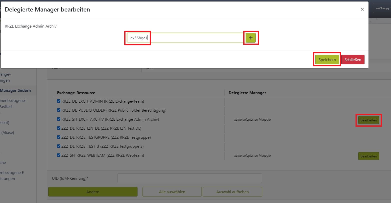Uncheck ZZZ_DL_RRZE_IZN_DL checkbox
The width and height of the screenshot is (391, 203).
coord(59,128)
